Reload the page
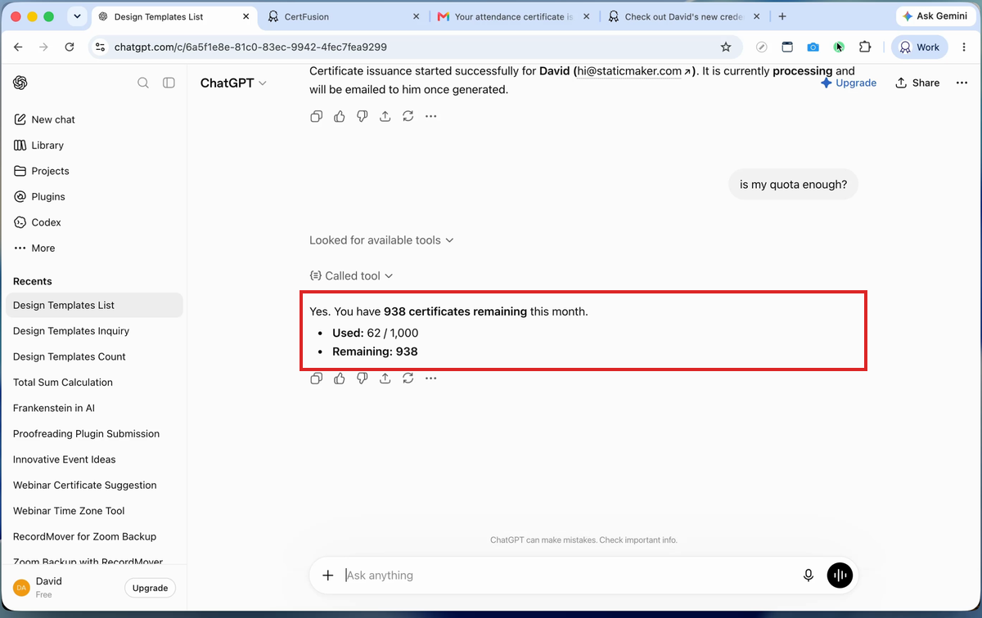The image size is (982, 618). [x=70, y=47]
